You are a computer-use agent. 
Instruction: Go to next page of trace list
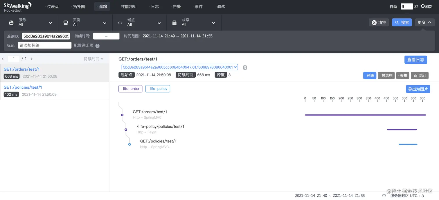[31, 59]
